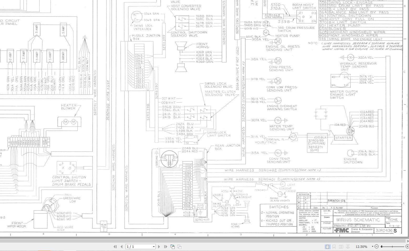Click the 12.50% zoom value
This screenshot has width=409, height=251.
[361, 247]
